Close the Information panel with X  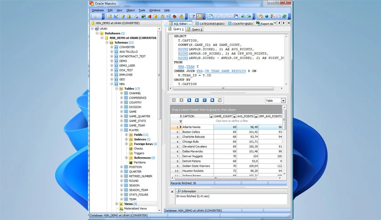pyautogui.click(x=172, y=192)
